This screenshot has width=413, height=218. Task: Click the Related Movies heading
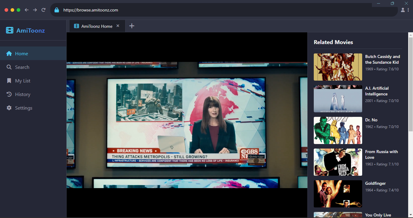333,42
